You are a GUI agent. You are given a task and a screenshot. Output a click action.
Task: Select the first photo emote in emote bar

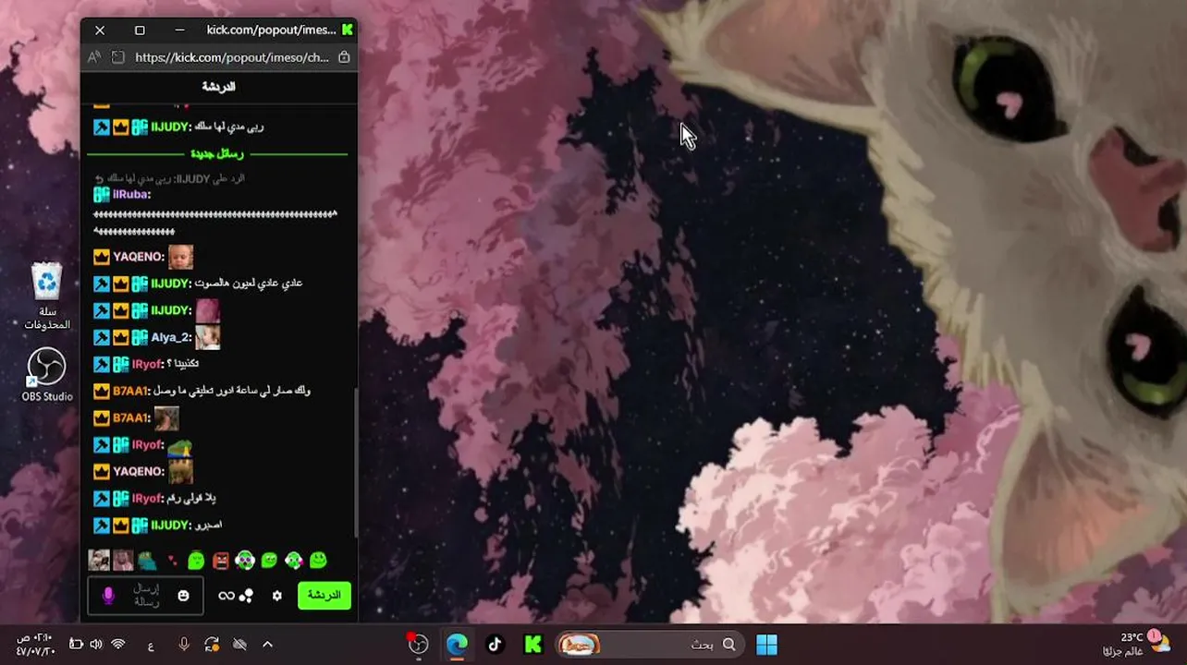99,561
